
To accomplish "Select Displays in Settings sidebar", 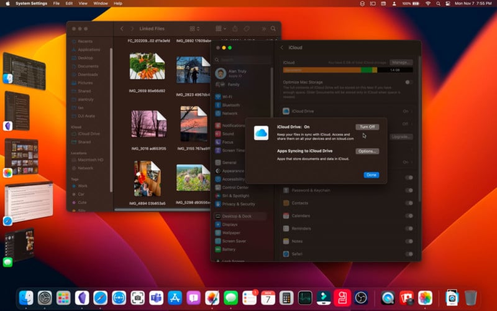I will [x=240, y=225].
